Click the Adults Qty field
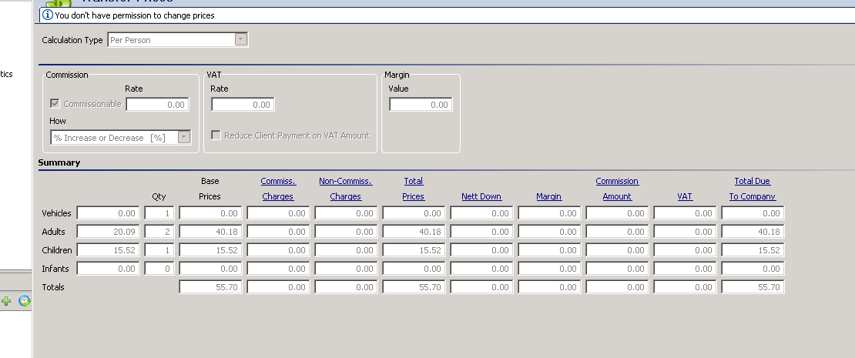Screen dimensions: 855x358 [159, 232]
